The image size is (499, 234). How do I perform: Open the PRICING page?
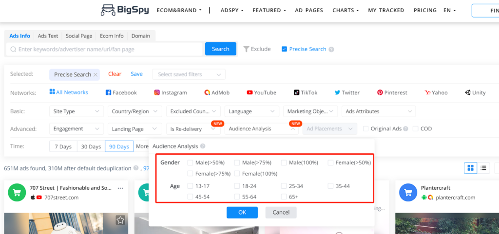(425, 10)
